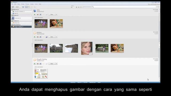Select Unnamed people group in sidebar
Image resolution: width=171 pixels, height=96 pixels.
21,18
